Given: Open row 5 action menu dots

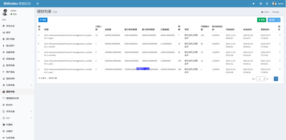Looking at the screenshot, I should click(x=280, y=35).
